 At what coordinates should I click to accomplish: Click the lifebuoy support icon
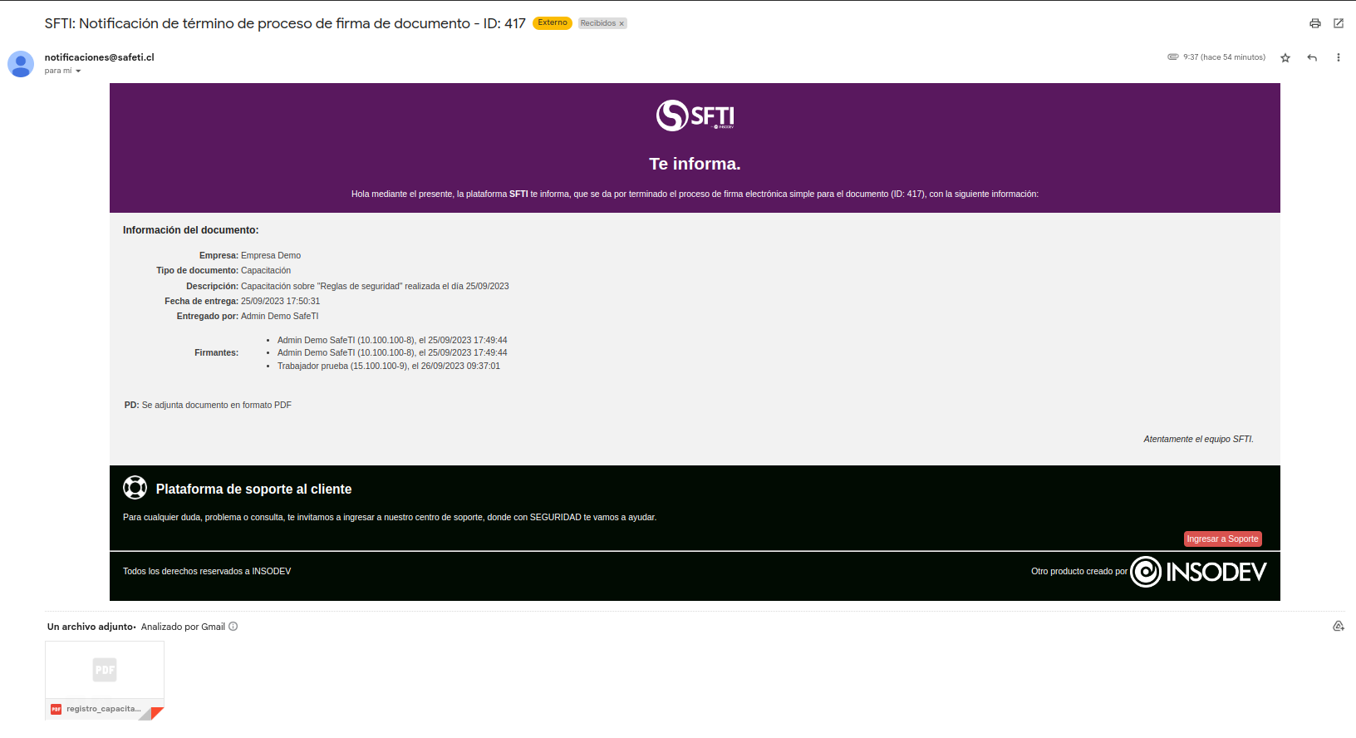pos(135,488)
